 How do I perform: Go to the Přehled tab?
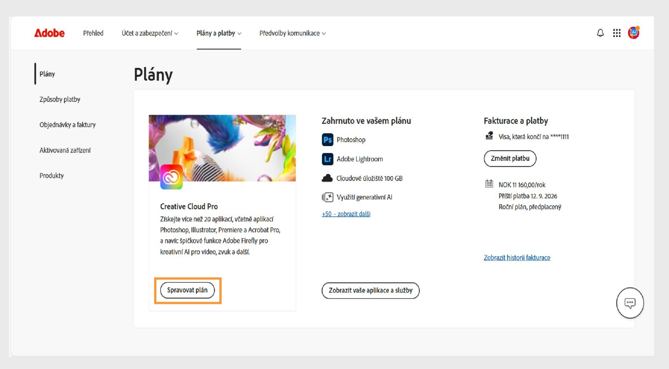93,33
